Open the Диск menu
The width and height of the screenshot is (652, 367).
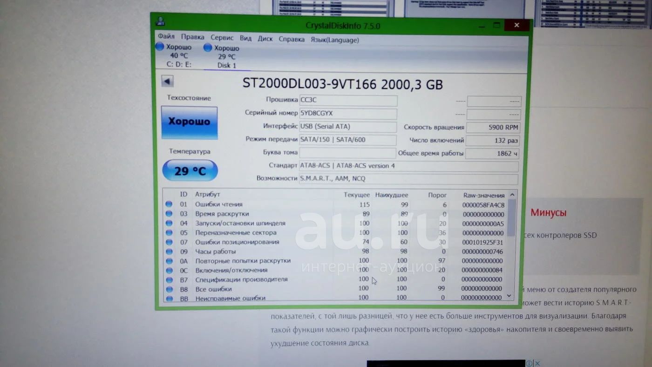point(265,39)
